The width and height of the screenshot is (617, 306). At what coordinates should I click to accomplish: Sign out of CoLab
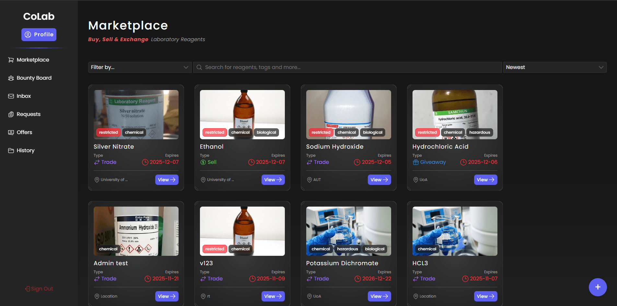tap(39, 289)
